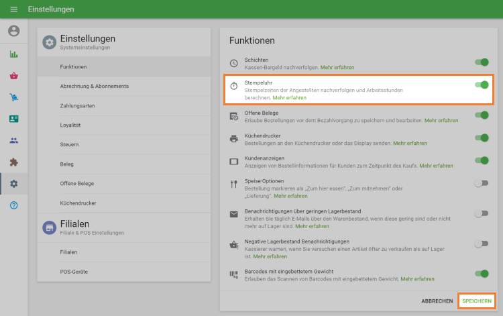Open the items shopping basket icon
503x316 pixels.
(x=13, y=76)
